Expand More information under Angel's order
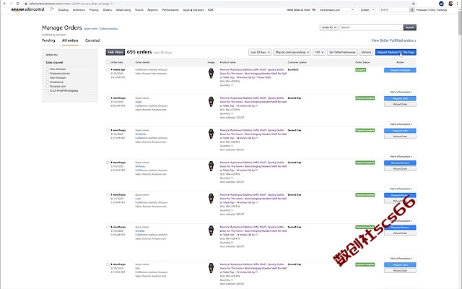462x289 pixels. point(400,124)
